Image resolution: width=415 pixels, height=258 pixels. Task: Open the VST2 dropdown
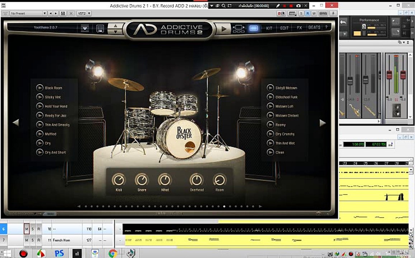coord(84,13)
